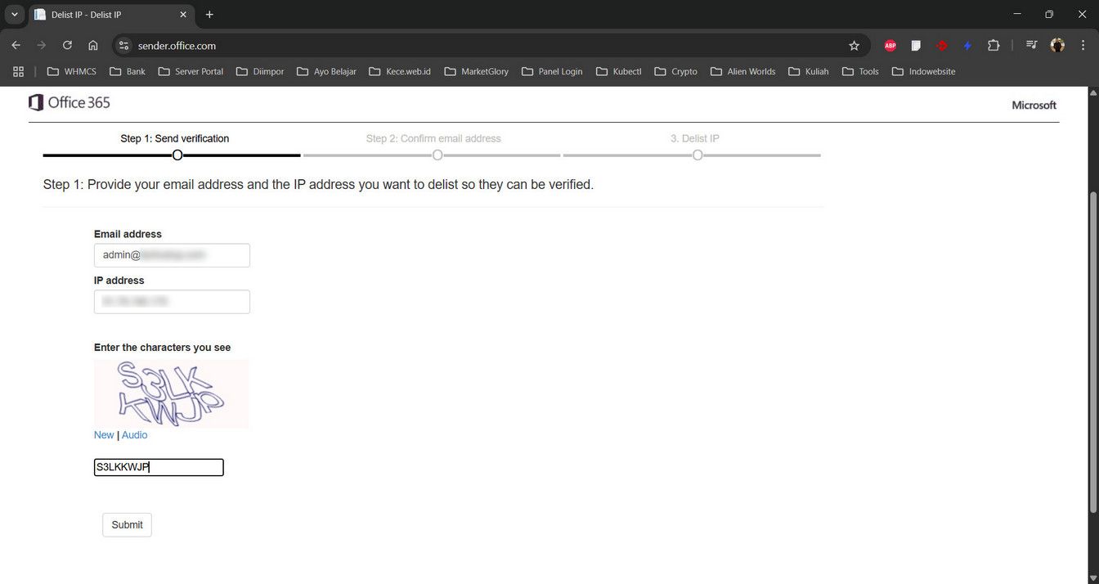1099x584 pixels.
Task: Select the Kuliah bookmarks folder
Action: [810, 71]
